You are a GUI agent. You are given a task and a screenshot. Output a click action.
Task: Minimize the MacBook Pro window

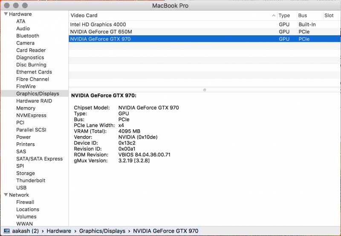click(16, 5)
